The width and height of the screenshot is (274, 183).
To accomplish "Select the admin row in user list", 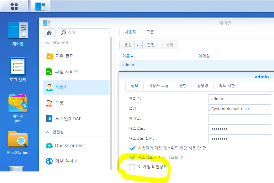I will click(197, 65).
